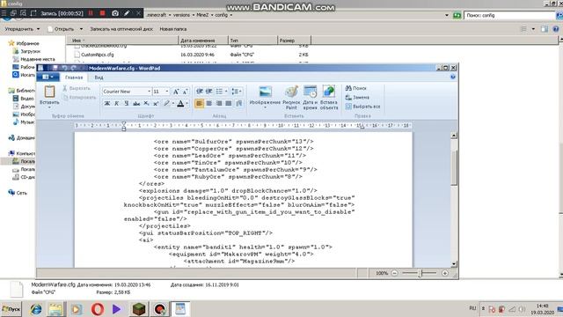
Task: Open the Courier New font family dropdown
Action: (149, 92)
